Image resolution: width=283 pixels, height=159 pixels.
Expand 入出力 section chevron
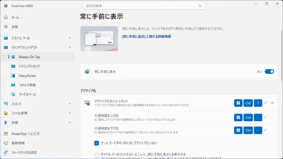tap(69, 103)
